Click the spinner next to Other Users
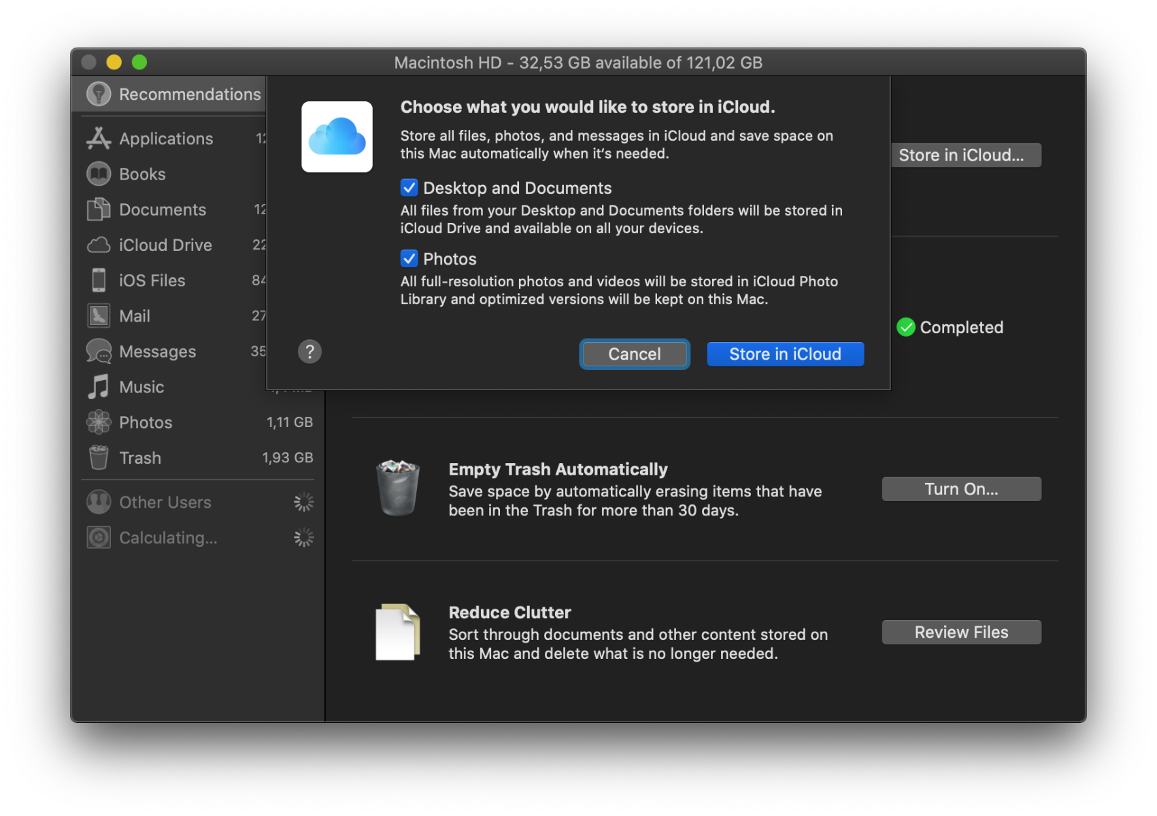The image size is (1157, 816). pos(303,502)
